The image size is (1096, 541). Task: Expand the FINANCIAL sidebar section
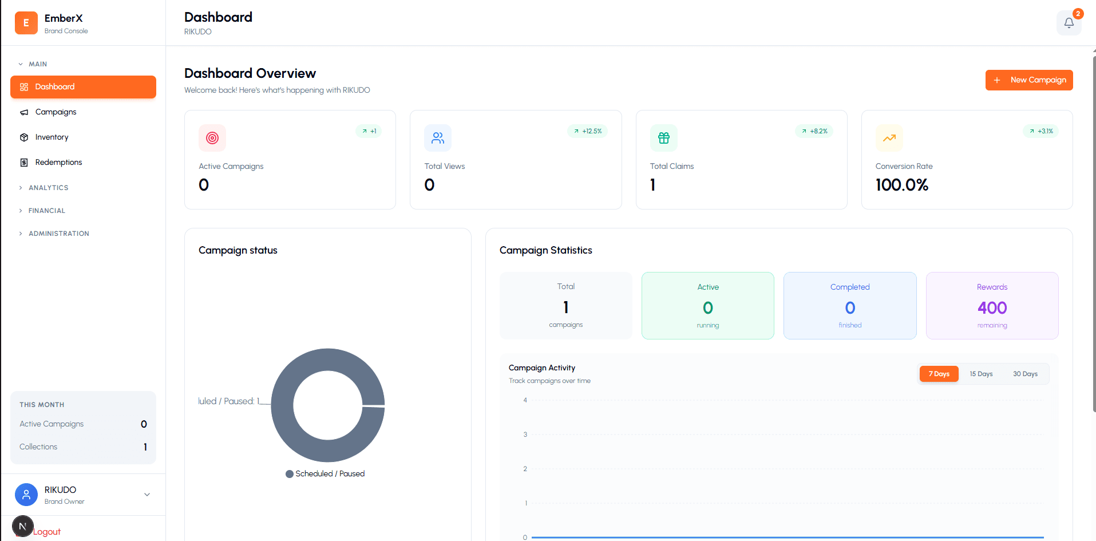(46, 210)
